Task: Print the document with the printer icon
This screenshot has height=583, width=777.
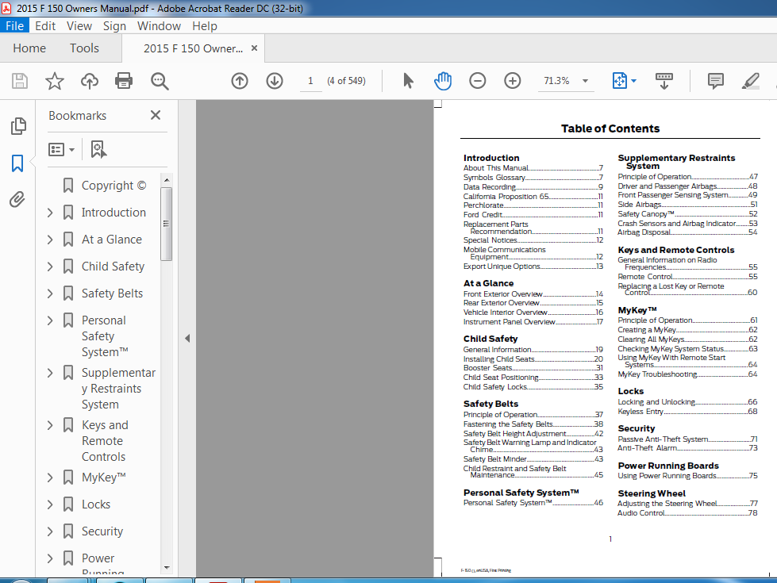Action: [x=124, y=81]
